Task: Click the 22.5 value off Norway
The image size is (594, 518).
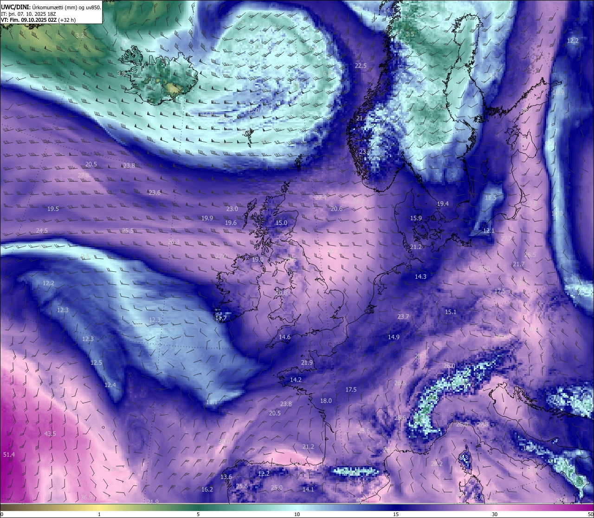Action: (x=361, y=66)
